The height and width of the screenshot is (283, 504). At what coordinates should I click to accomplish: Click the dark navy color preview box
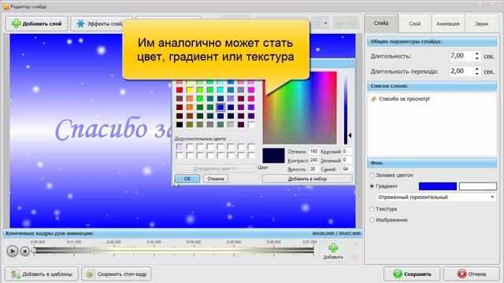click(x=273, y=156)
